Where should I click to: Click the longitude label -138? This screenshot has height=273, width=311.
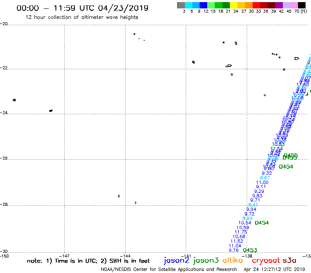(x=247, y=256)
